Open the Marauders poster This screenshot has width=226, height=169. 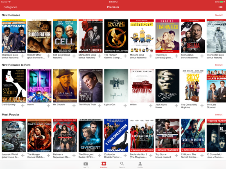click(x=90, y=36)
